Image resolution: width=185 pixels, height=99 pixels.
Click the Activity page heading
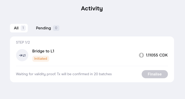92,8
